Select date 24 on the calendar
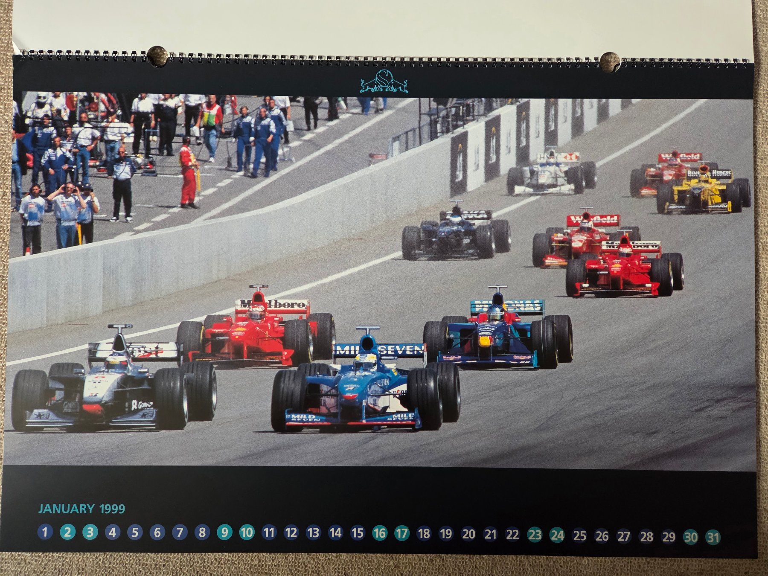The image size is (768, 576). (x=557, y=535)
